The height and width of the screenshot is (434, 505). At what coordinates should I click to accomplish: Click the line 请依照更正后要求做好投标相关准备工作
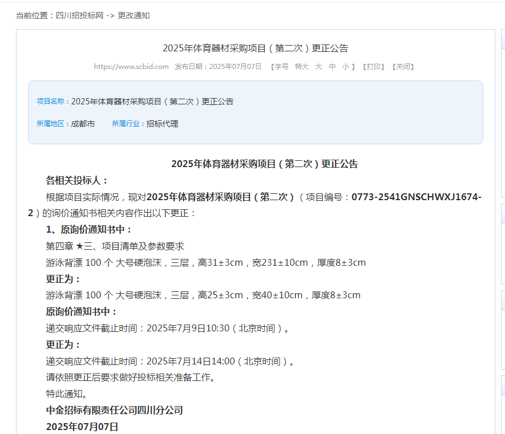[131, 378]
